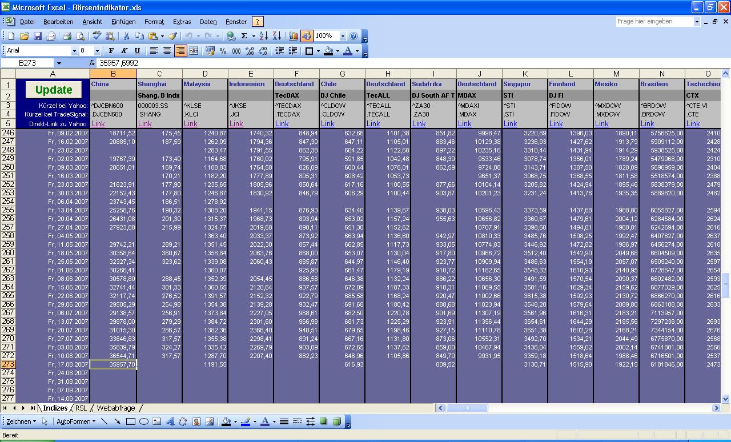Click the green Update button
This screenshot has height=442, width=731.
click(54, 90)
